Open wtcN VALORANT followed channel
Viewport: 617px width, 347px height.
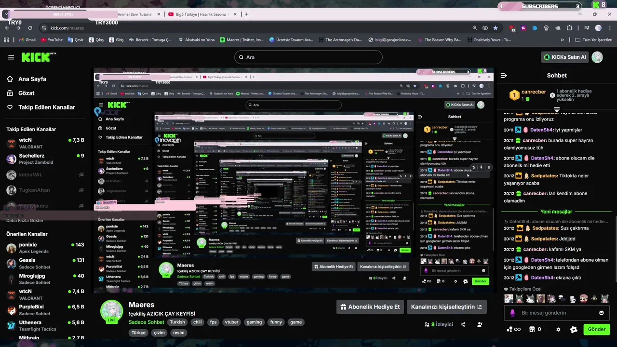[45, 143]
